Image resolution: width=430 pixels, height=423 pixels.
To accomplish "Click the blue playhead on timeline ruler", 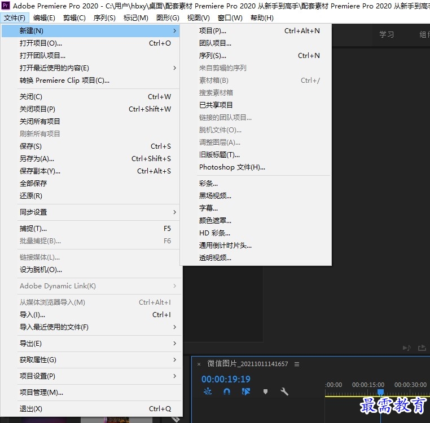I will pos(381,392).
